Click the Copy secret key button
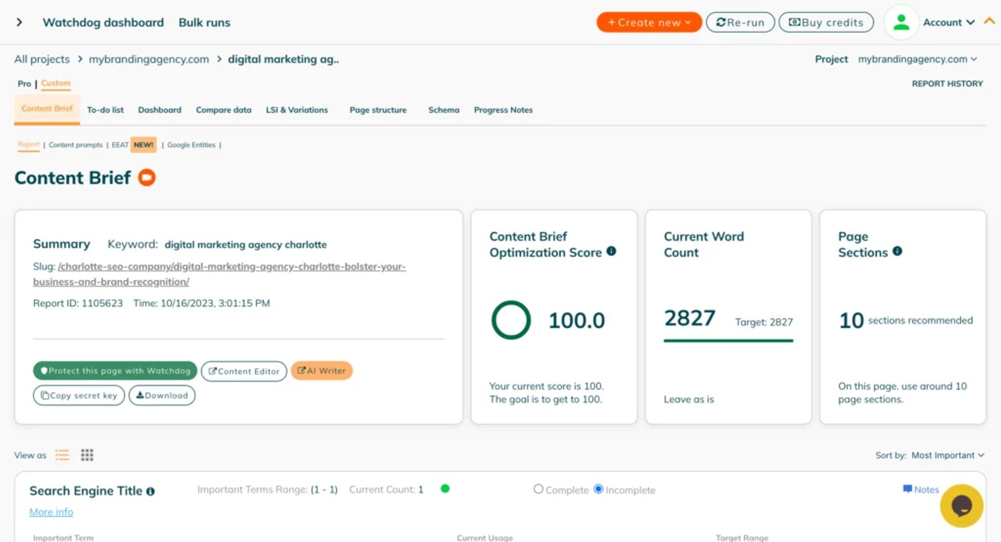 click(79, 396)
